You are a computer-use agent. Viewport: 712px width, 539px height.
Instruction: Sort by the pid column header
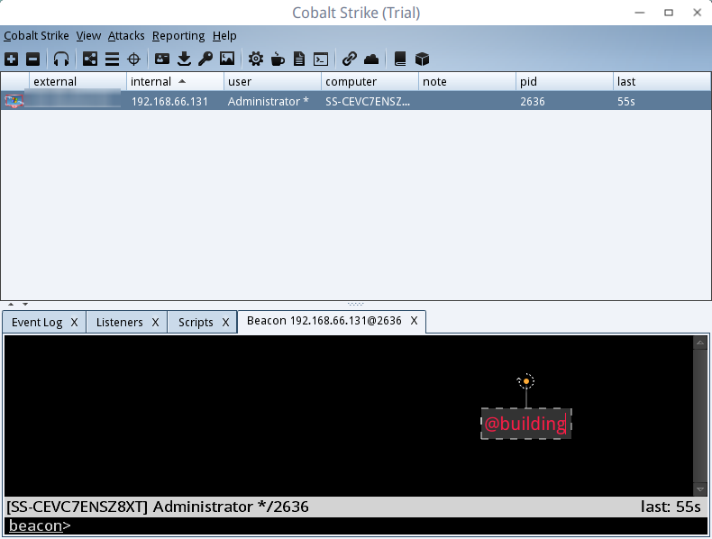click(x=564, y=81)
